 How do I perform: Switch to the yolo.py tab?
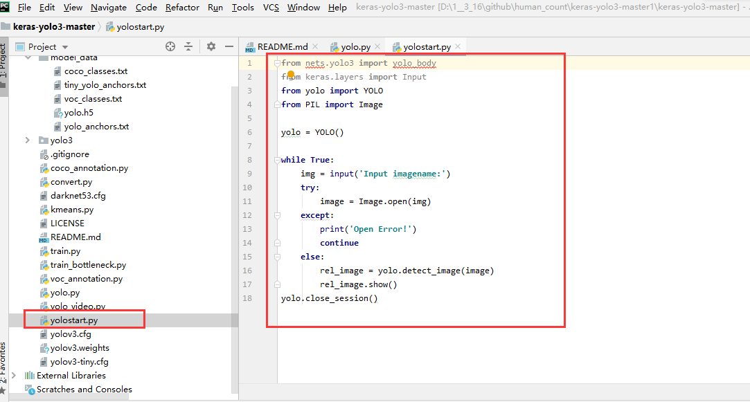point(350,47)
